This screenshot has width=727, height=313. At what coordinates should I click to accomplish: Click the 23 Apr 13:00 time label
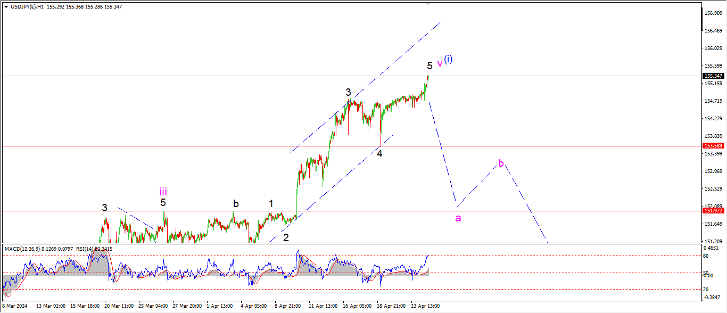click(x=425, y=306)
